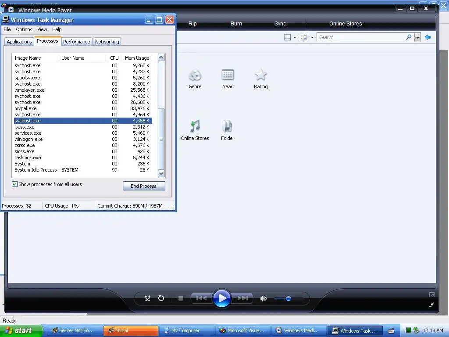Click the process list scroll down arrow
Viewport: 449px width, 337px height.
161,174
